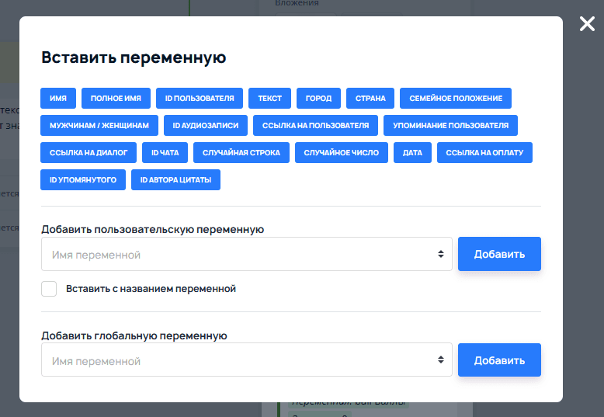Insert СЕМЕЙНОЕ ПОЛОЖЕНИЕ variable
The height and width of the screenshot is (417, 604).
(456, 99)
